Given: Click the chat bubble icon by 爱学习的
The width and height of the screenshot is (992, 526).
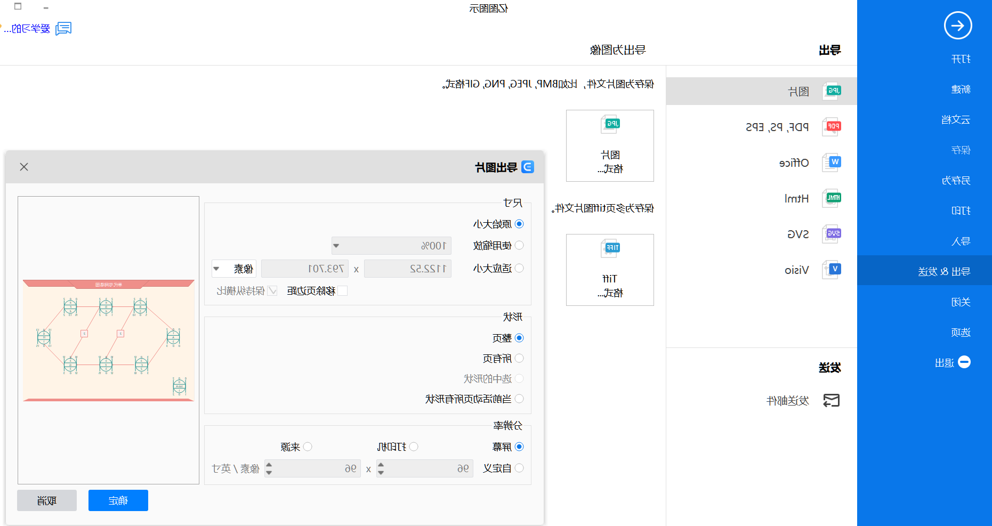Looking at the screenshot, I should (63, 28).
